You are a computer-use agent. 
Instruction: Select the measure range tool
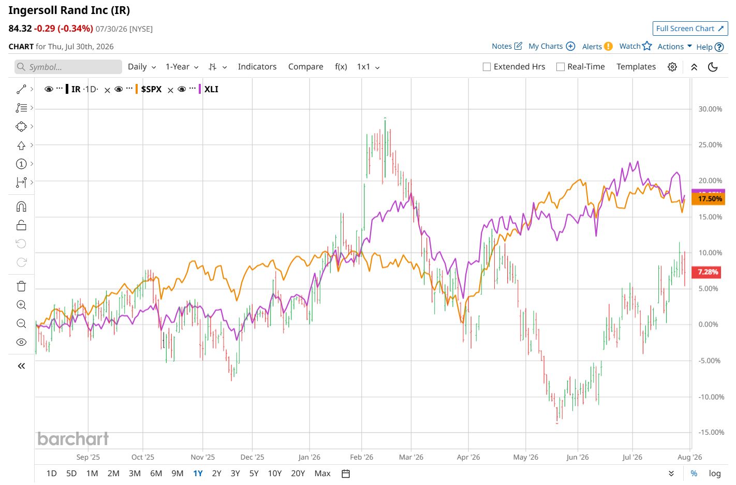21,182
